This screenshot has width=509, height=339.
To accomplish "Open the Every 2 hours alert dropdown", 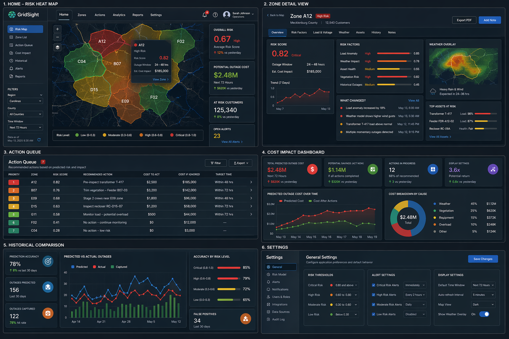I will point(415,295).
